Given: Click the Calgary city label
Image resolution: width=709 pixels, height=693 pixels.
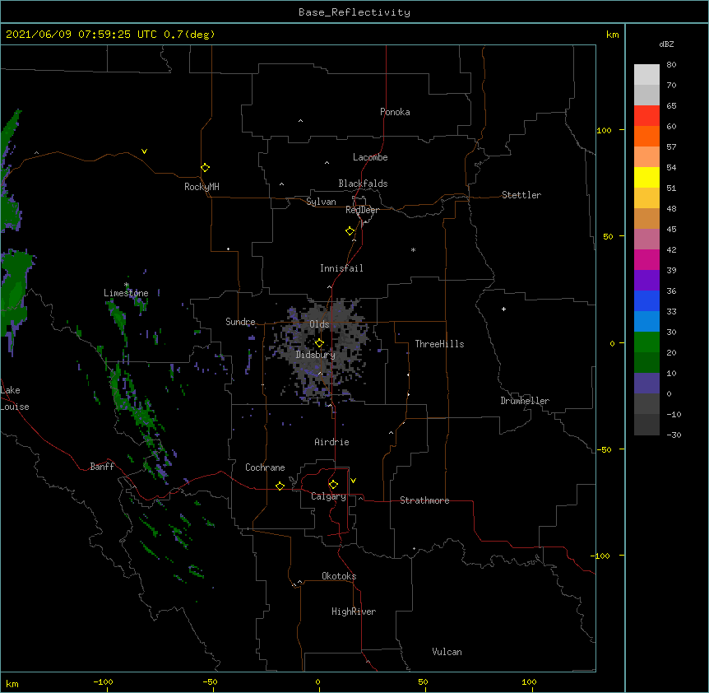Looking at the screenshot, I should (x=328, y=496).
